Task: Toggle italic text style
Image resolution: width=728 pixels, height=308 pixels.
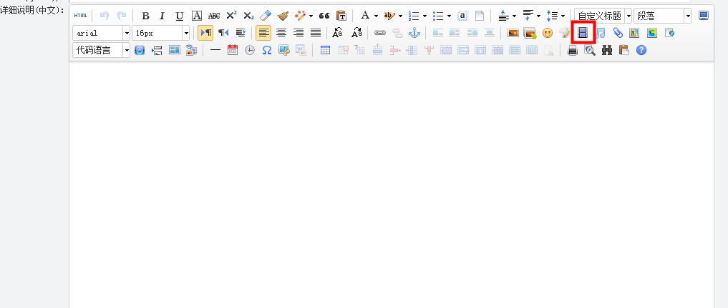Action: click(x=162, y=16)
